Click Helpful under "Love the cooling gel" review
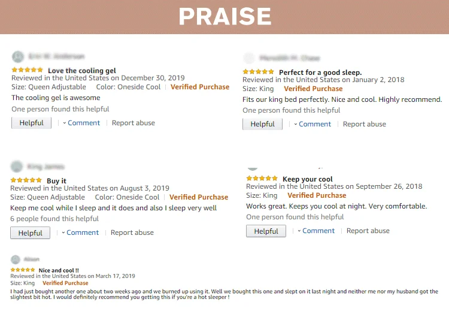This screenshot has height=311, width=449. (x=31, y=123)
